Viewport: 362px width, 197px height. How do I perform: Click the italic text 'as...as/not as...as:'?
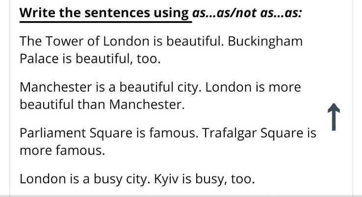coord(247,13)
